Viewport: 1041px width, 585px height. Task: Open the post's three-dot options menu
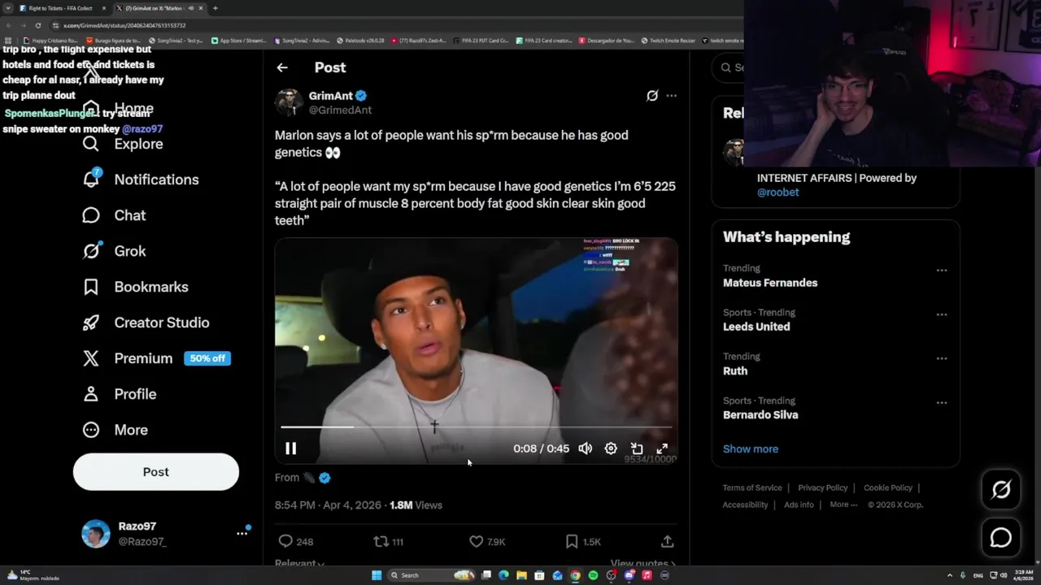pos(671,96)
